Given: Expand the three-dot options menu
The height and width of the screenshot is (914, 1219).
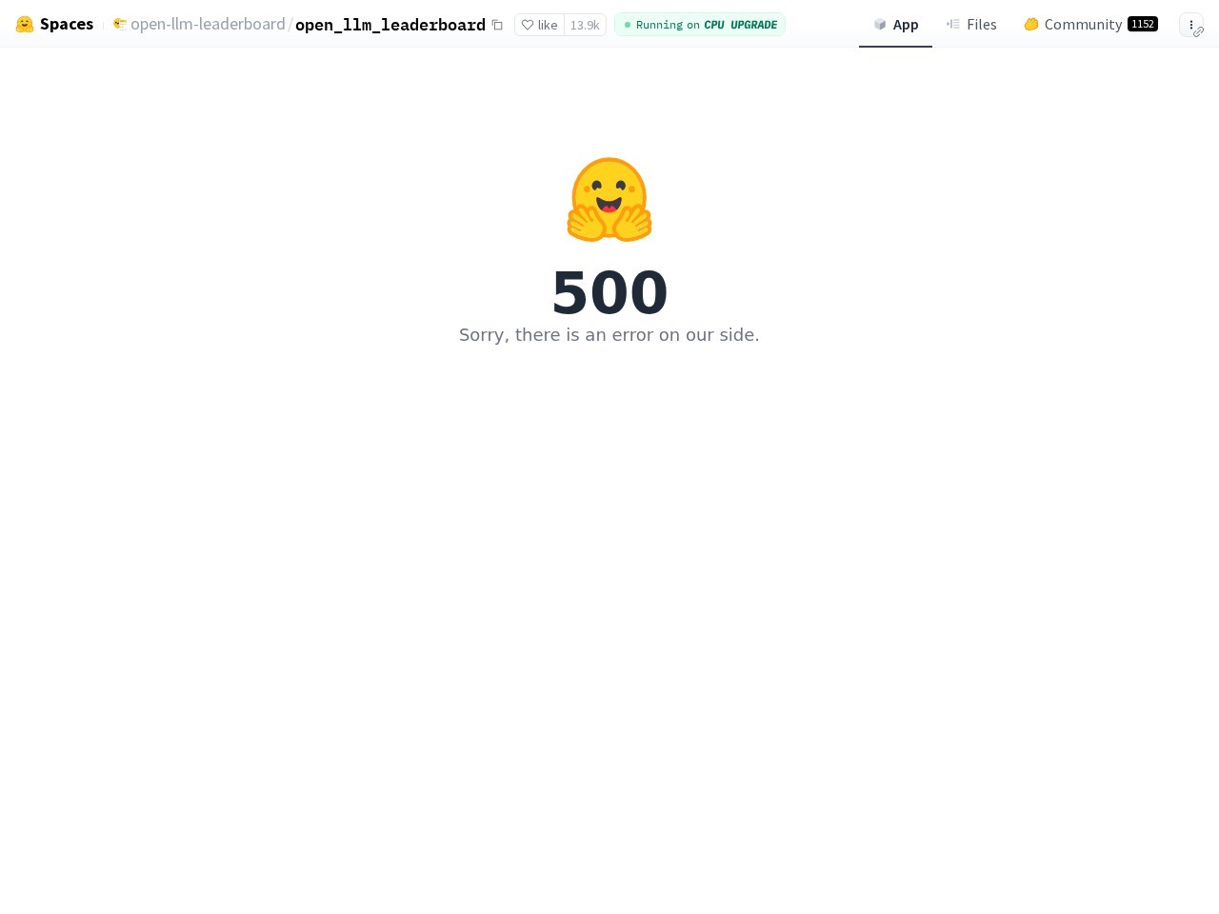Looking at the screenshot, I should pos(1190,25).
